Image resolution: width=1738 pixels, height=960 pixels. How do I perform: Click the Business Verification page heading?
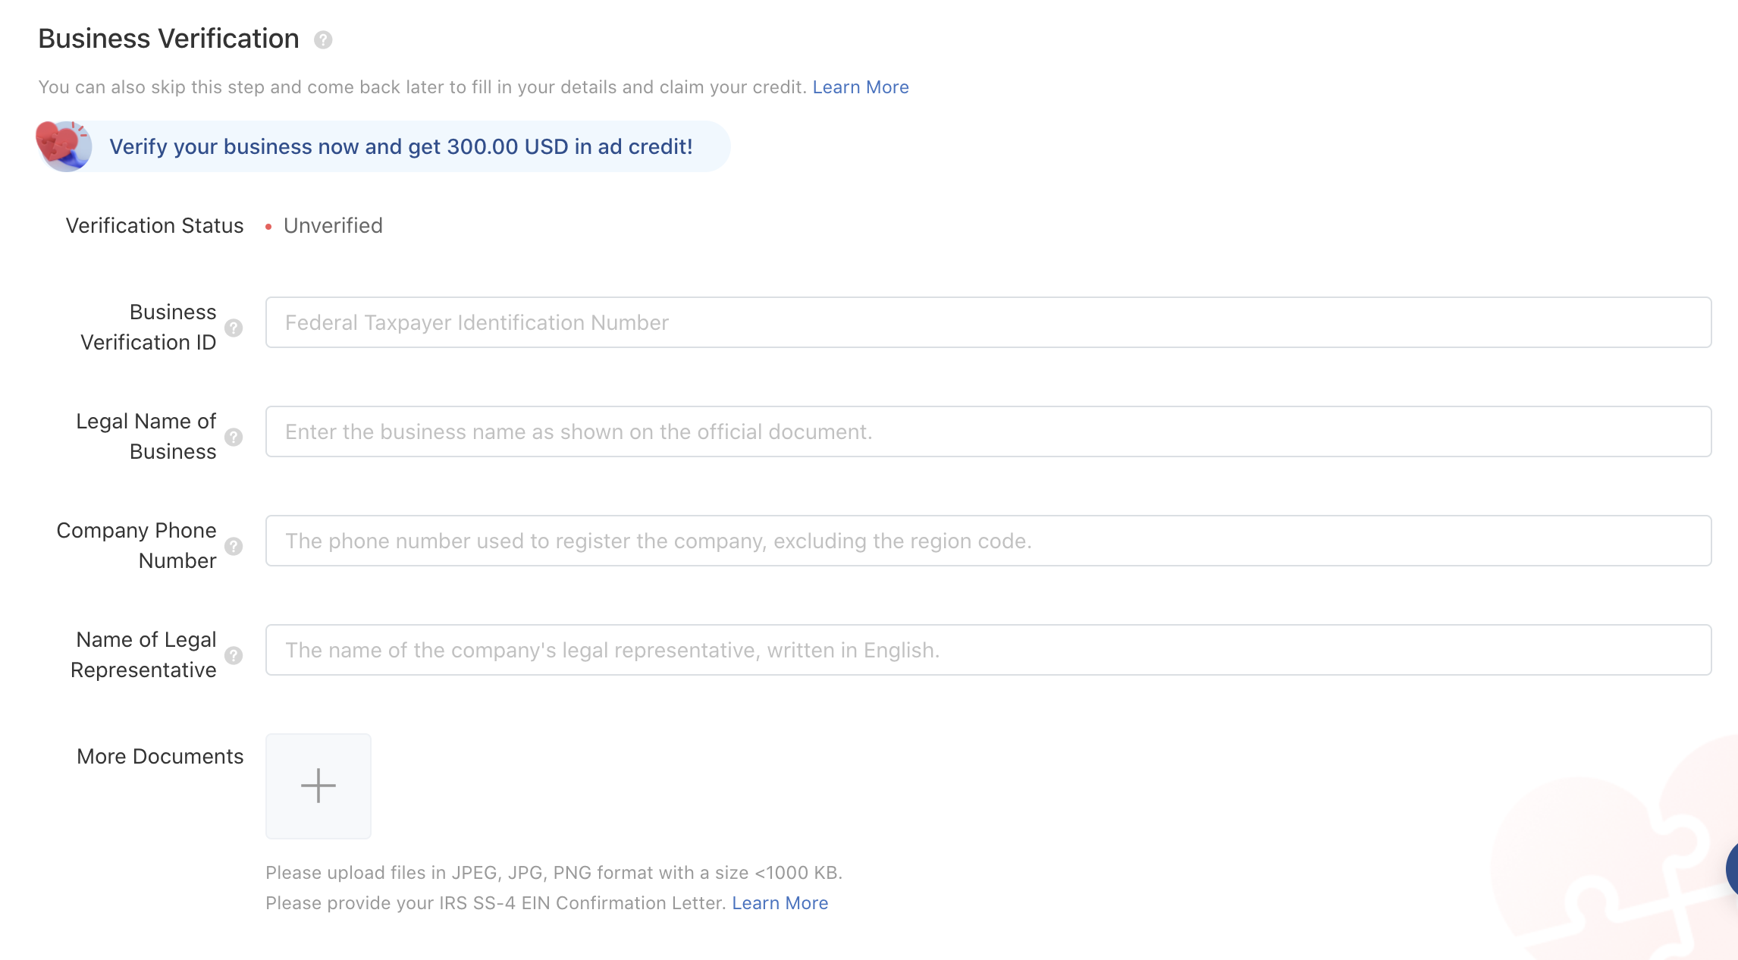(x=168, y=39)
